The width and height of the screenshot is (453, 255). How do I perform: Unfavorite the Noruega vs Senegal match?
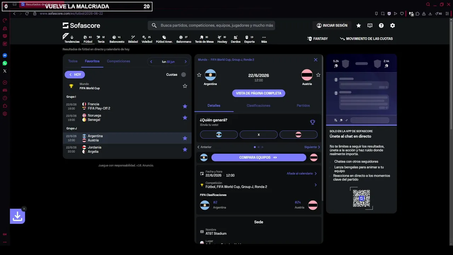(x=185, y=118)
